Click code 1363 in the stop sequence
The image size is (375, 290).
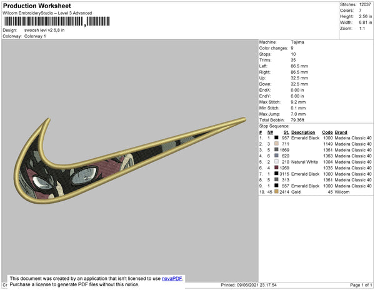click(x=328, y=156)
